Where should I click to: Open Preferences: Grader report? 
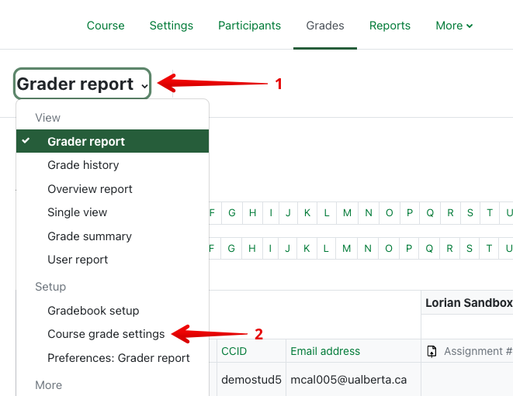click(x=118, y=358)
